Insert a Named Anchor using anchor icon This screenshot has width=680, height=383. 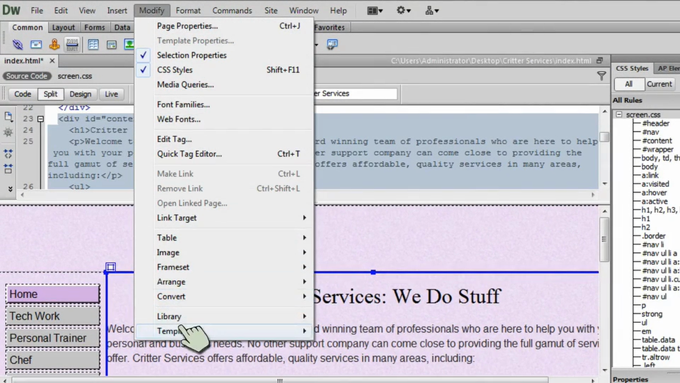(54, 45)
